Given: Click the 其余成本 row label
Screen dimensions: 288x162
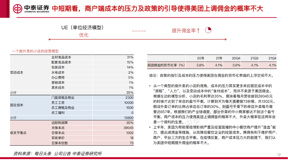Looking at the screenshot, I should click(x=58, y=88).
